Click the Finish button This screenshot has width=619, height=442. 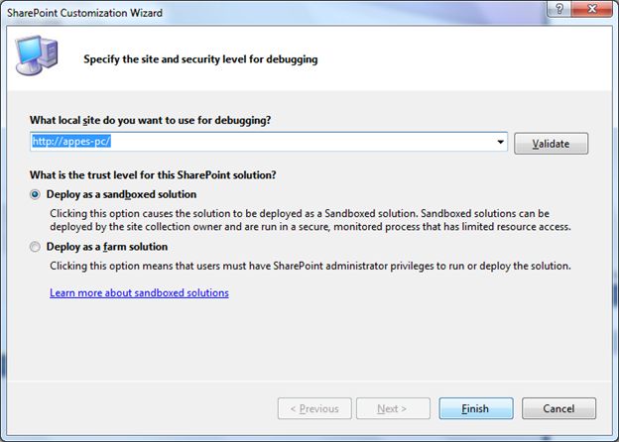[x=476, y=408]
